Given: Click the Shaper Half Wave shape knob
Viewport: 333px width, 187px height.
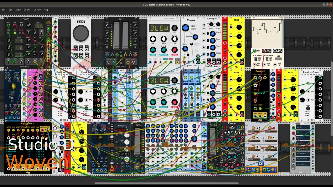Looking at the screenshot, I should (185, 28).
